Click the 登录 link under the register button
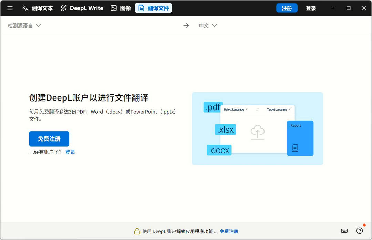Image resolution: width=372 pixels, height=240 pixels. point(70,152)
